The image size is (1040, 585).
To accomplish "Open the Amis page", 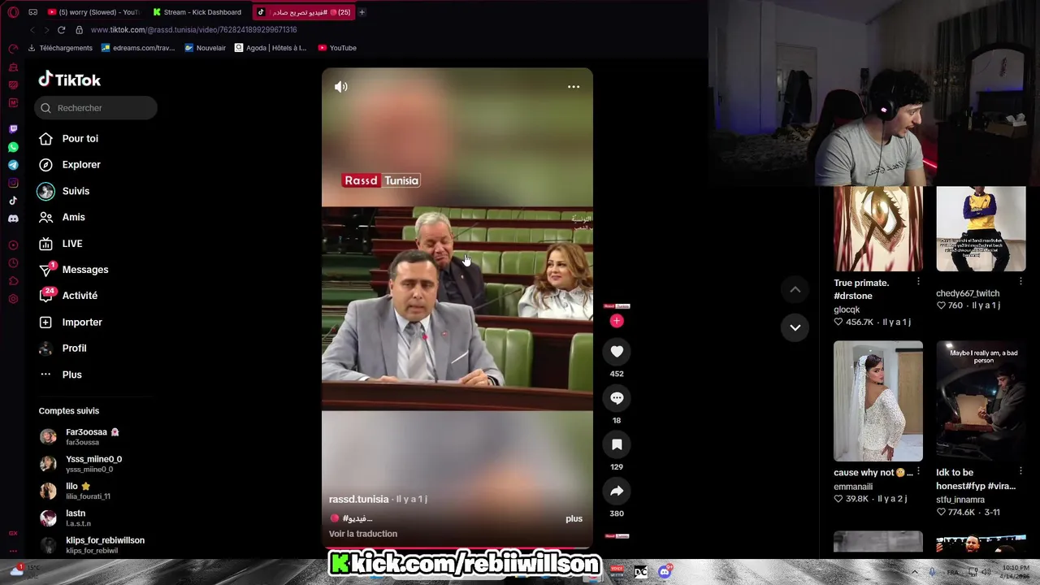I will coord(73,217).
